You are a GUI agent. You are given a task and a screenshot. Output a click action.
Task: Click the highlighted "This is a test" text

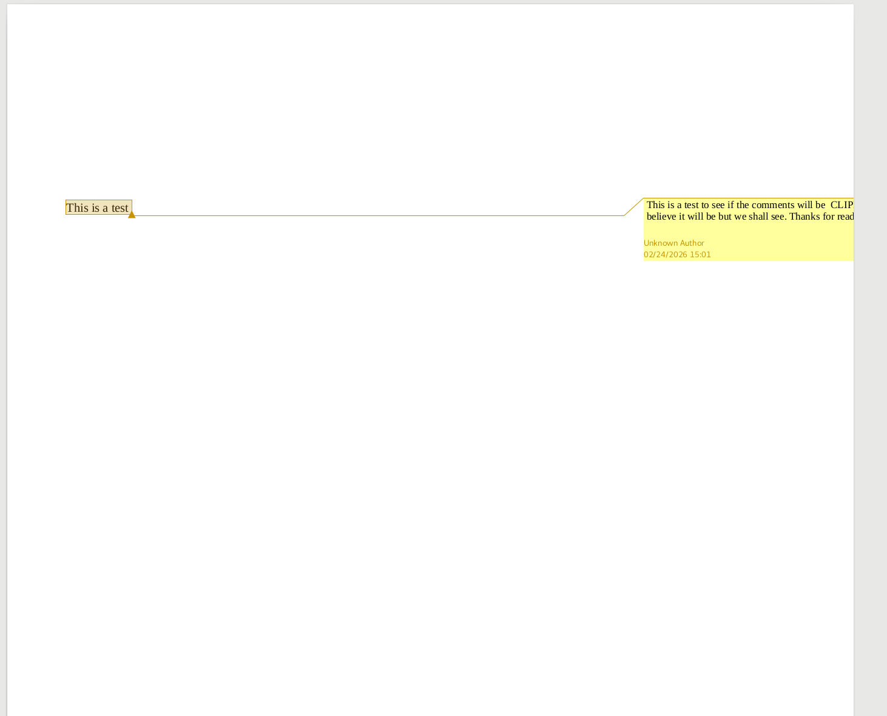(x=98, y=208)
